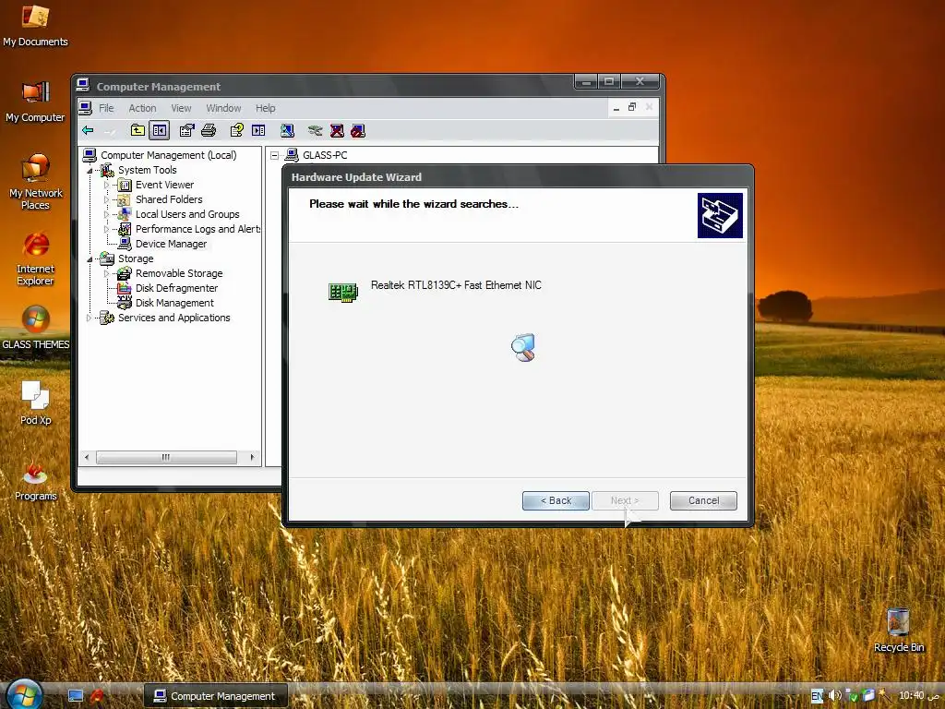Click the Up one level folder icon
Screen dimensions: 945x709
[138, 130]
